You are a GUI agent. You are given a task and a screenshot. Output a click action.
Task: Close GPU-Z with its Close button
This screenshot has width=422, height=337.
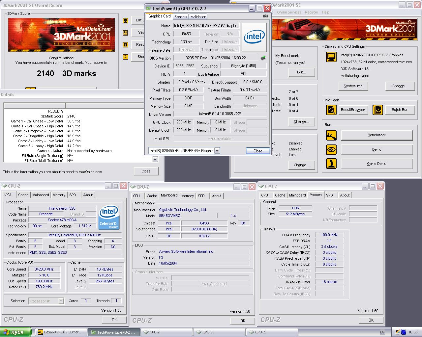point(258,151)
